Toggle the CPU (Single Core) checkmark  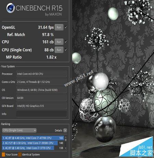coord(66,50)
